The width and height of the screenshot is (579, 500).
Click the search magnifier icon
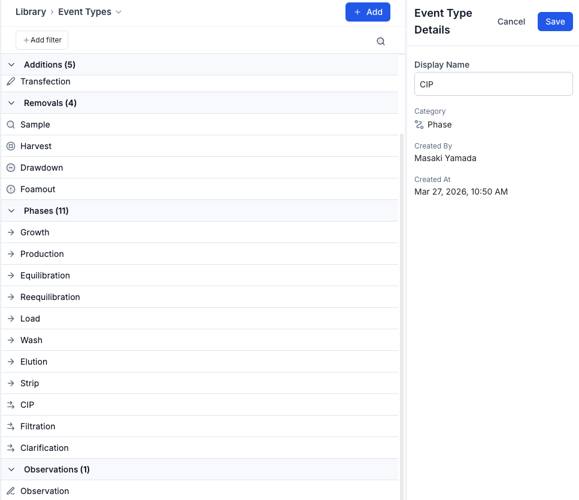(380, 41)
